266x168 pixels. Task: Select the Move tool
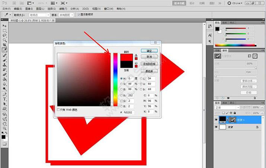[x=4, y=26]
